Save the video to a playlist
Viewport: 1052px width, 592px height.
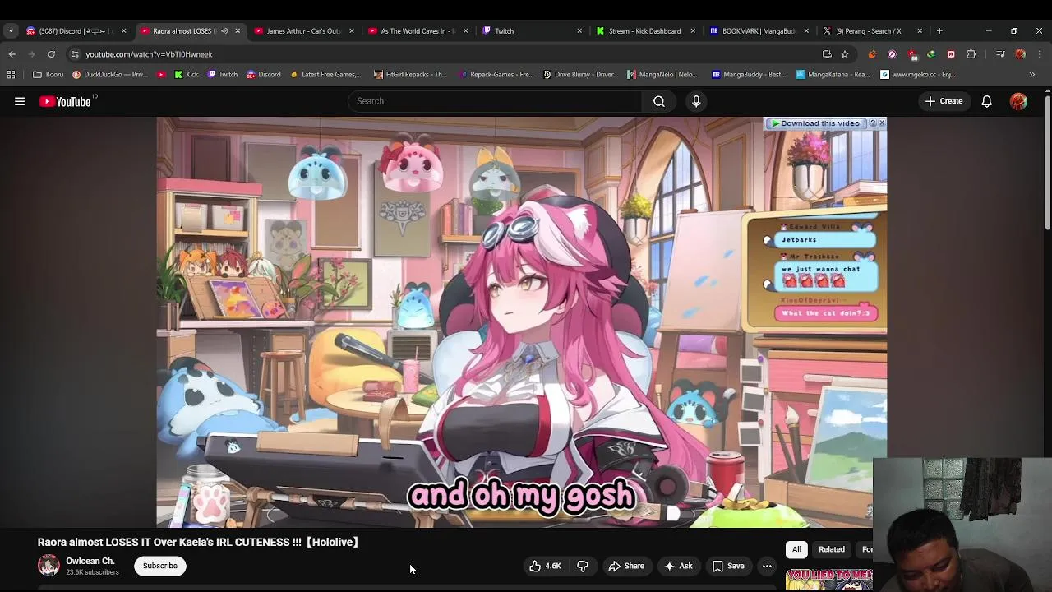[728, 566]
